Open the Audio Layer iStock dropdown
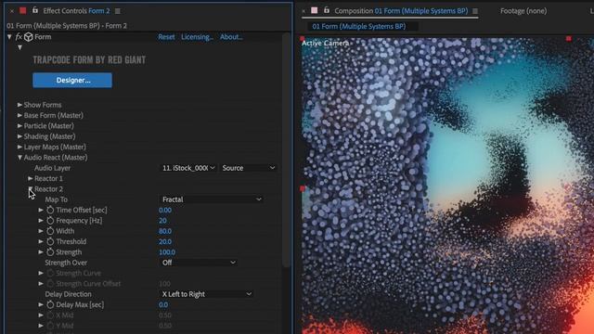Viewport: 594px width, 334px height. pos(188,168)
